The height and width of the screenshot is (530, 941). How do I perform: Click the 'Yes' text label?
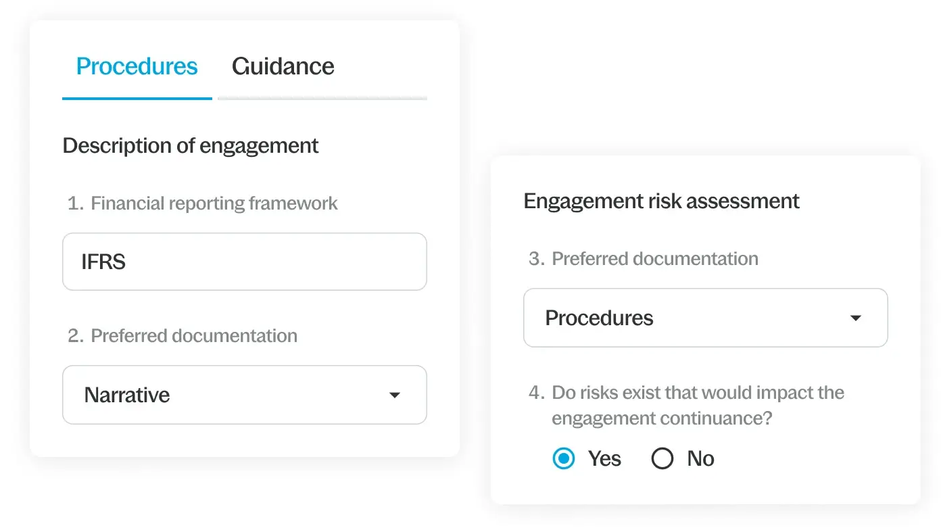point(604,459)
